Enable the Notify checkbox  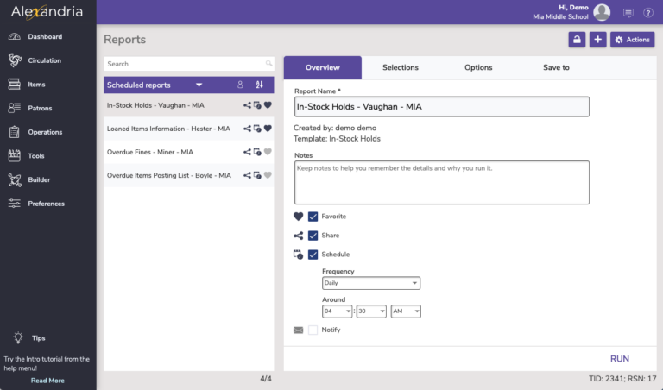pyautogui.click(x=313, y=330)
